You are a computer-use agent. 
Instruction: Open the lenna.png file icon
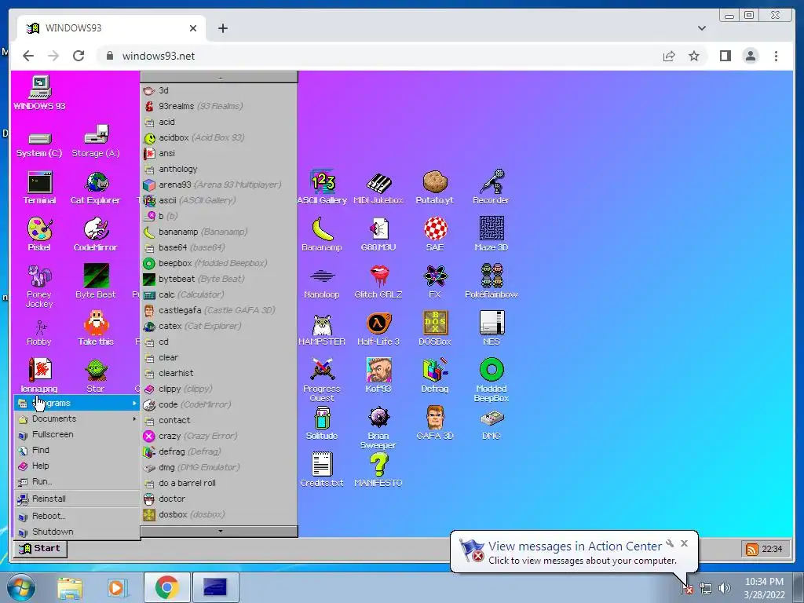[39, 376]
